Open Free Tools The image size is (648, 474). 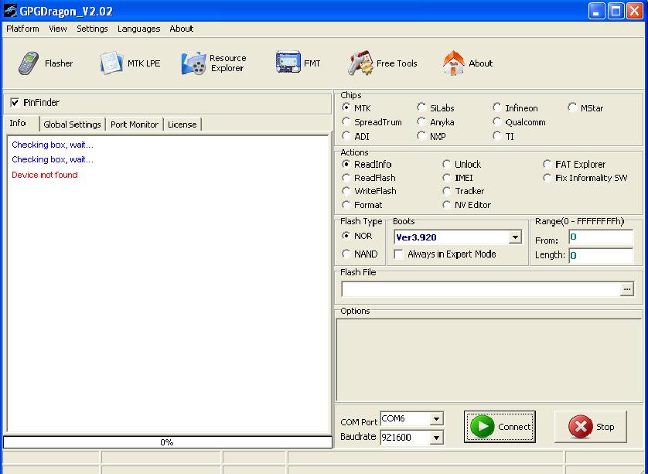point(382,63)
